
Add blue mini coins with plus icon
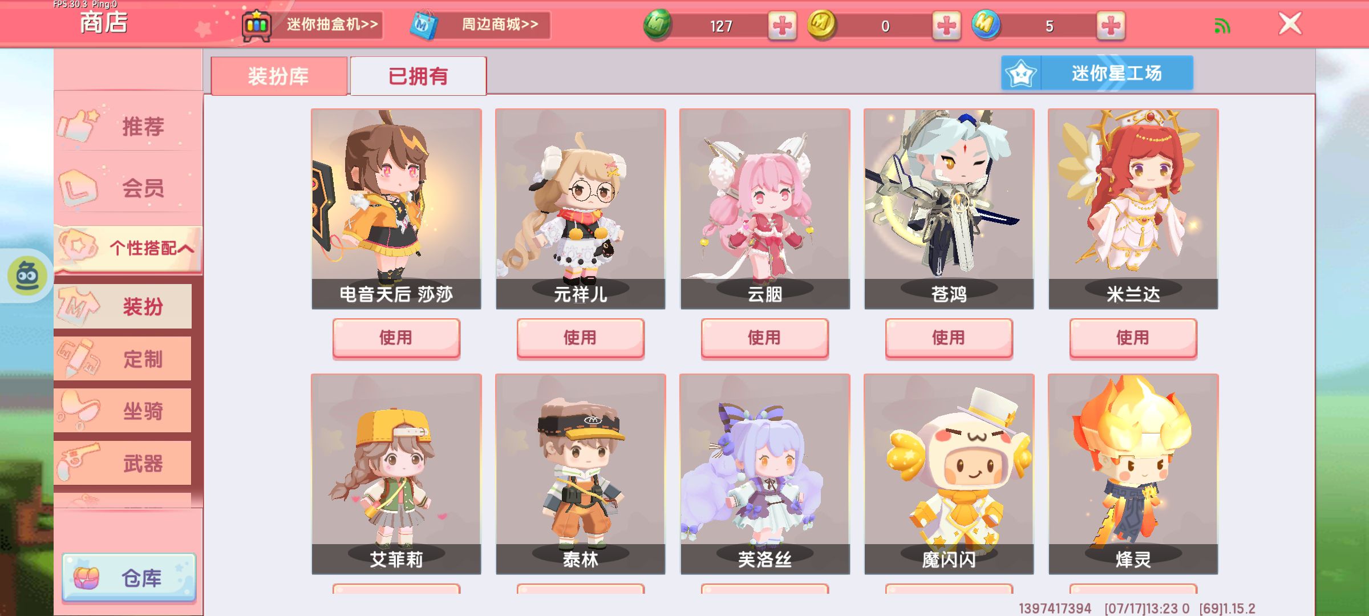click(x=1111, y=26)
